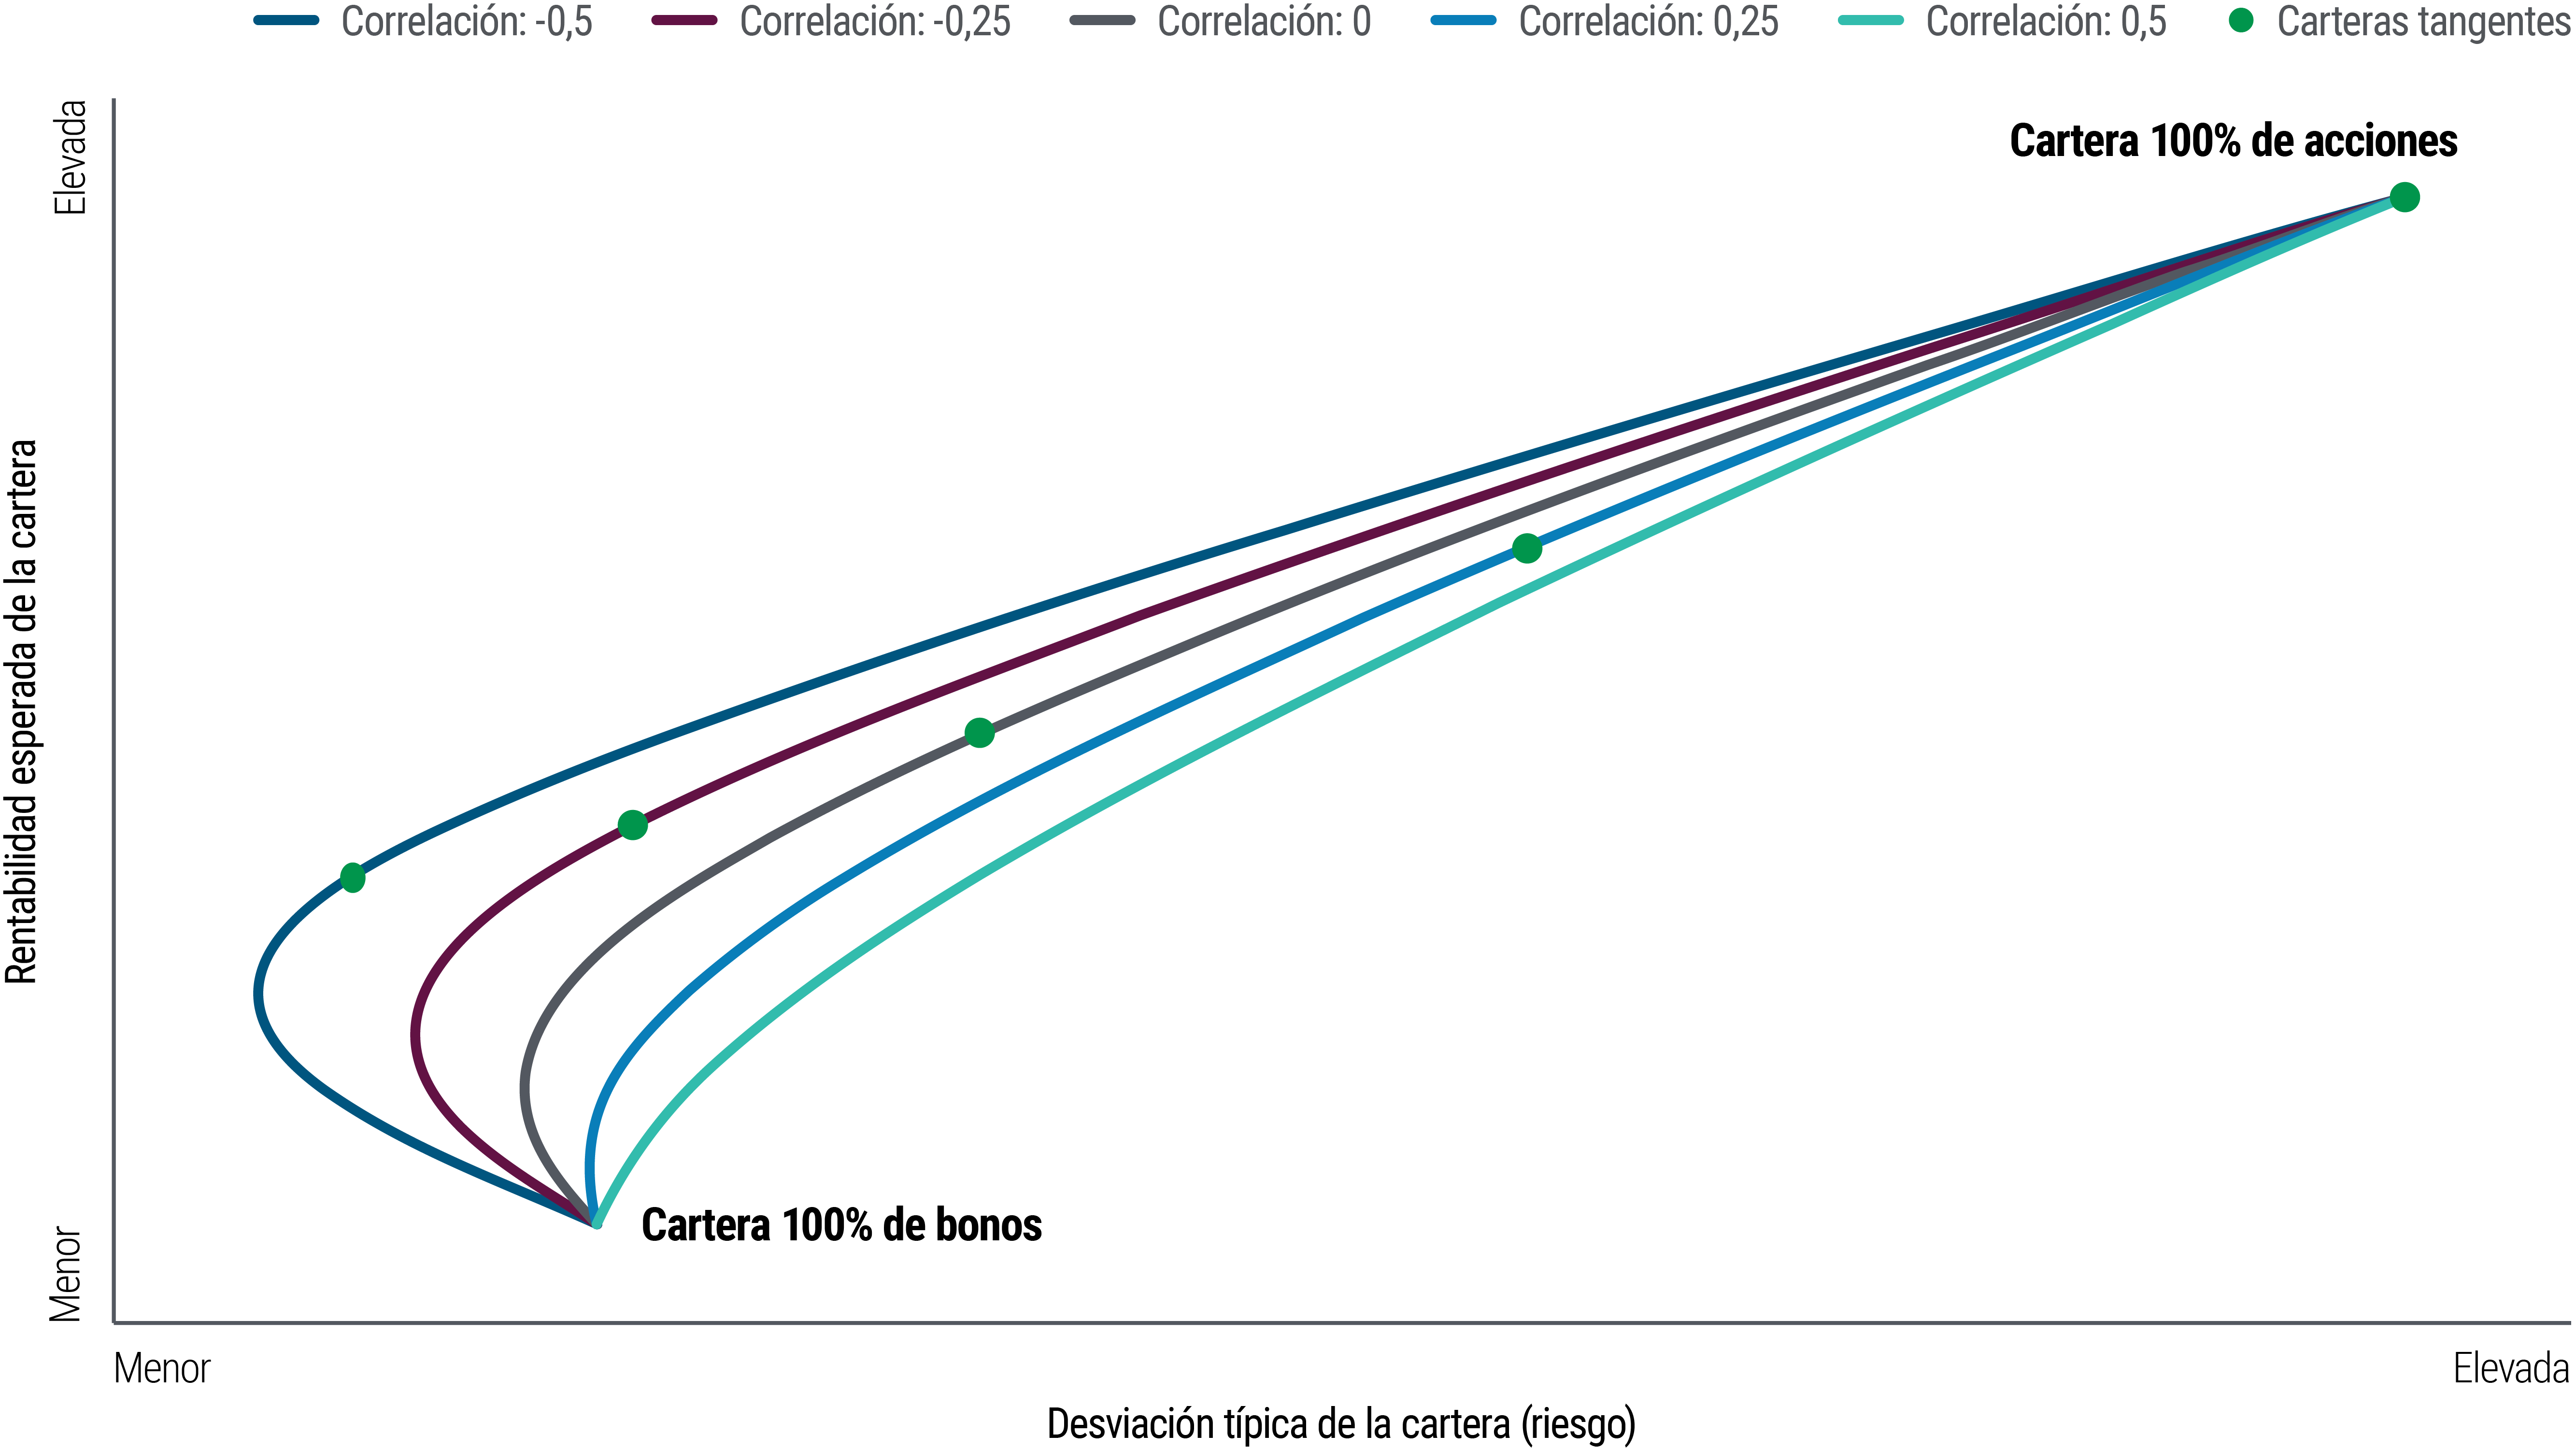Click tangent portfolio dot on light blue curve
The height and width of the screenshot is (1449, 2576).
pos(1527,548)
